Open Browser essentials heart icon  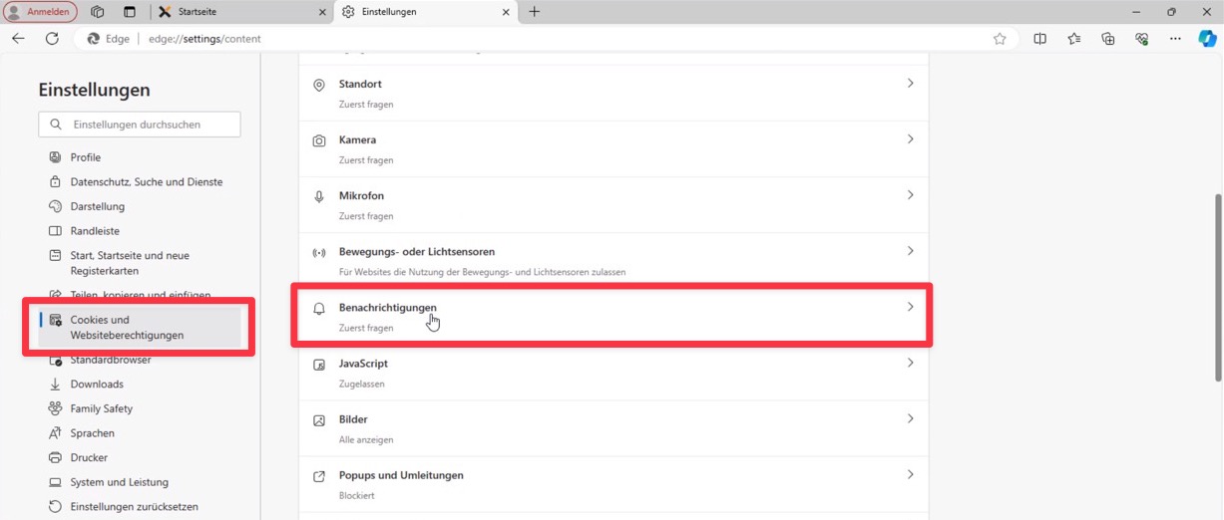[1142, 39]
